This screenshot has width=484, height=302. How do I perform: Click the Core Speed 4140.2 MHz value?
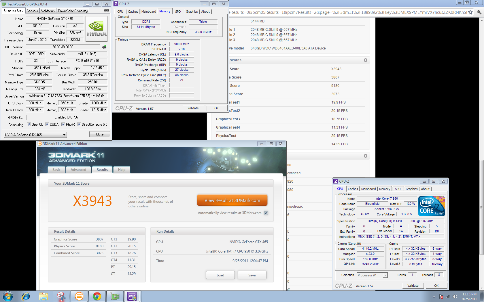(x=370, y=249)
